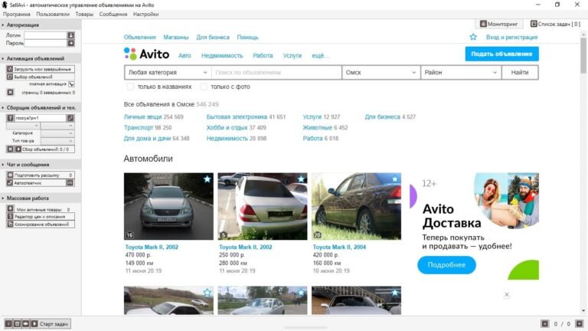Switch to the Мониторинг tab

499,24
